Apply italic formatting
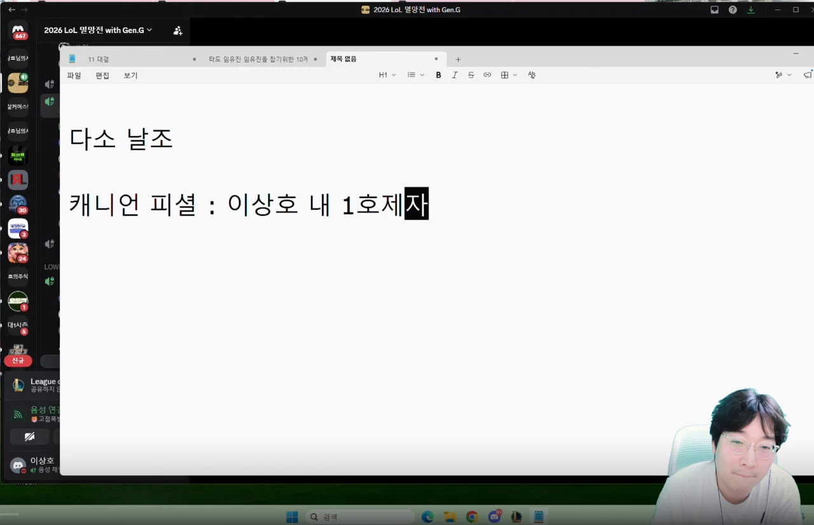 click(x=455, y=75)
